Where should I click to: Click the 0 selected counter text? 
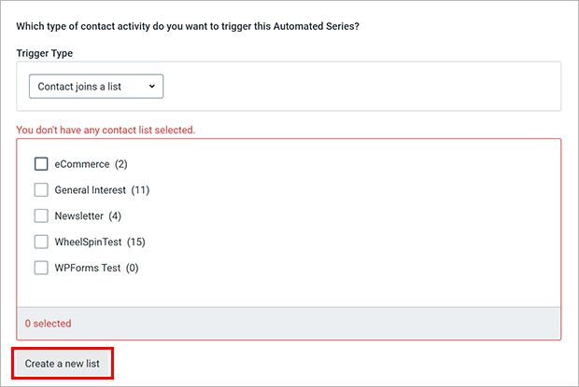pos(48,324)
